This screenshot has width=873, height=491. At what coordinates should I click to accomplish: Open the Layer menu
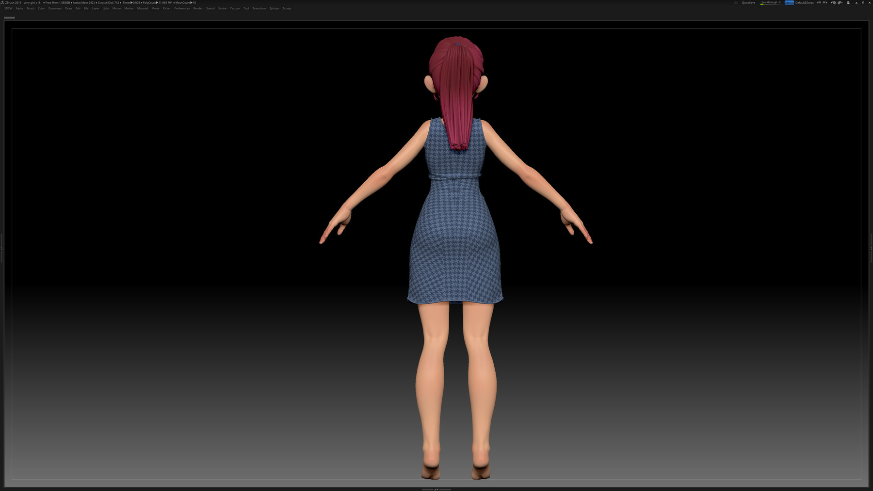(96, 8)
